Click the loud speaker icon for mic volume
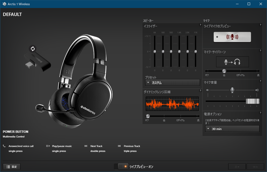 (x=257, y=90)
